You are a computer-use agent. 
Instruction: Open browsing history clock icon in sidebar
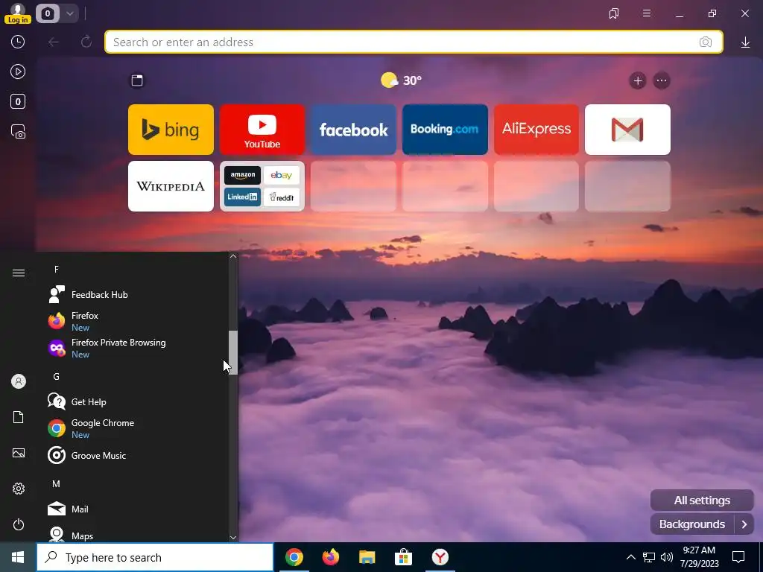pyautogui.click(x=18, y=42)
